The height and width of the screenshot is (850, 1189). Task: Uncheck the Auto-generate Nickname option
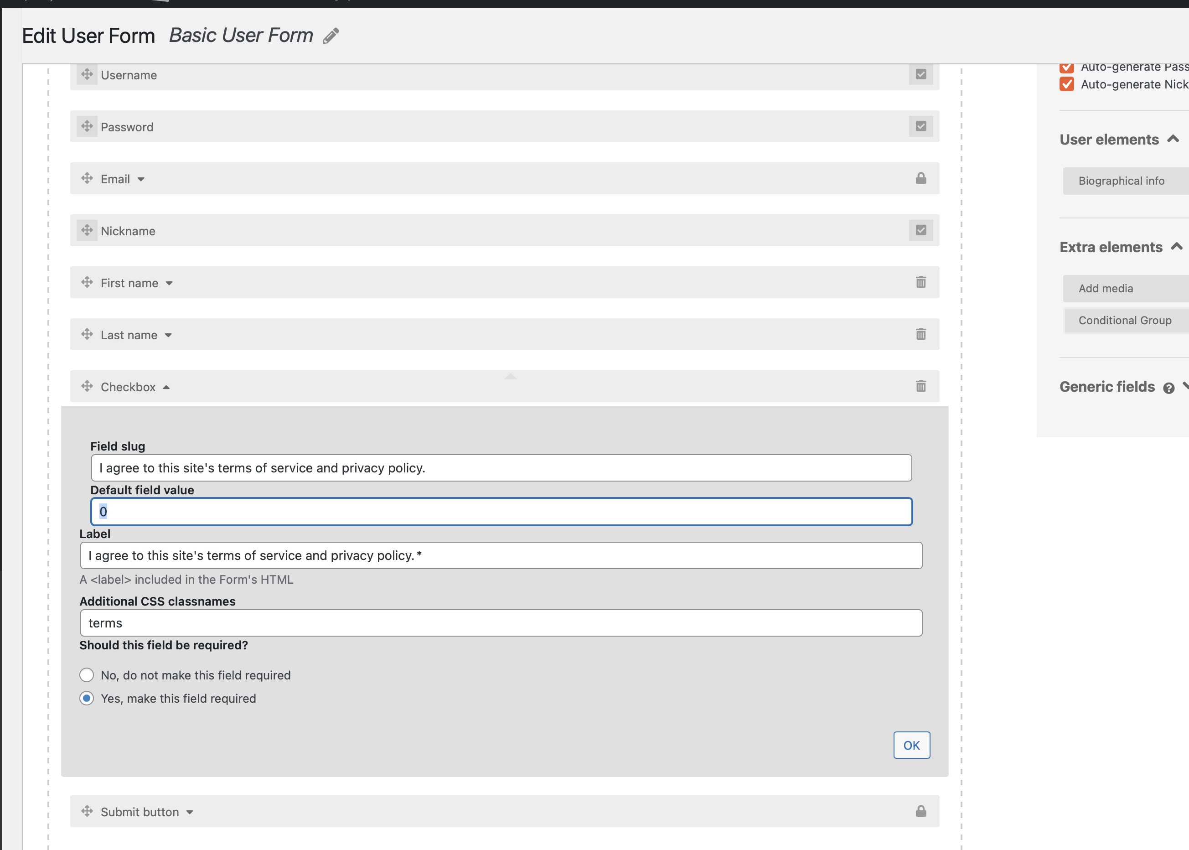point(1067,84)
